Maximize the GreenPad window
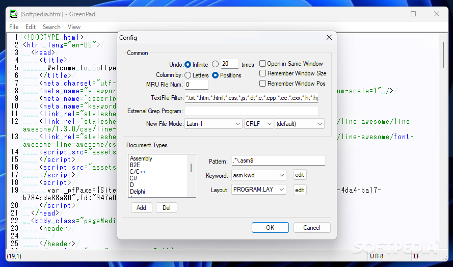 pyautogui.click(x=413, y=14)
